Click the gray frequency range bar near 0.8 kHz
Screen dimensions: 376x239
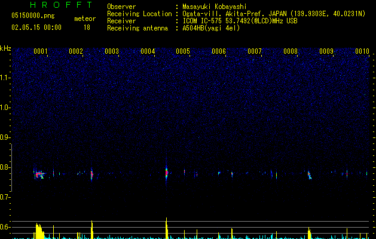11,167
